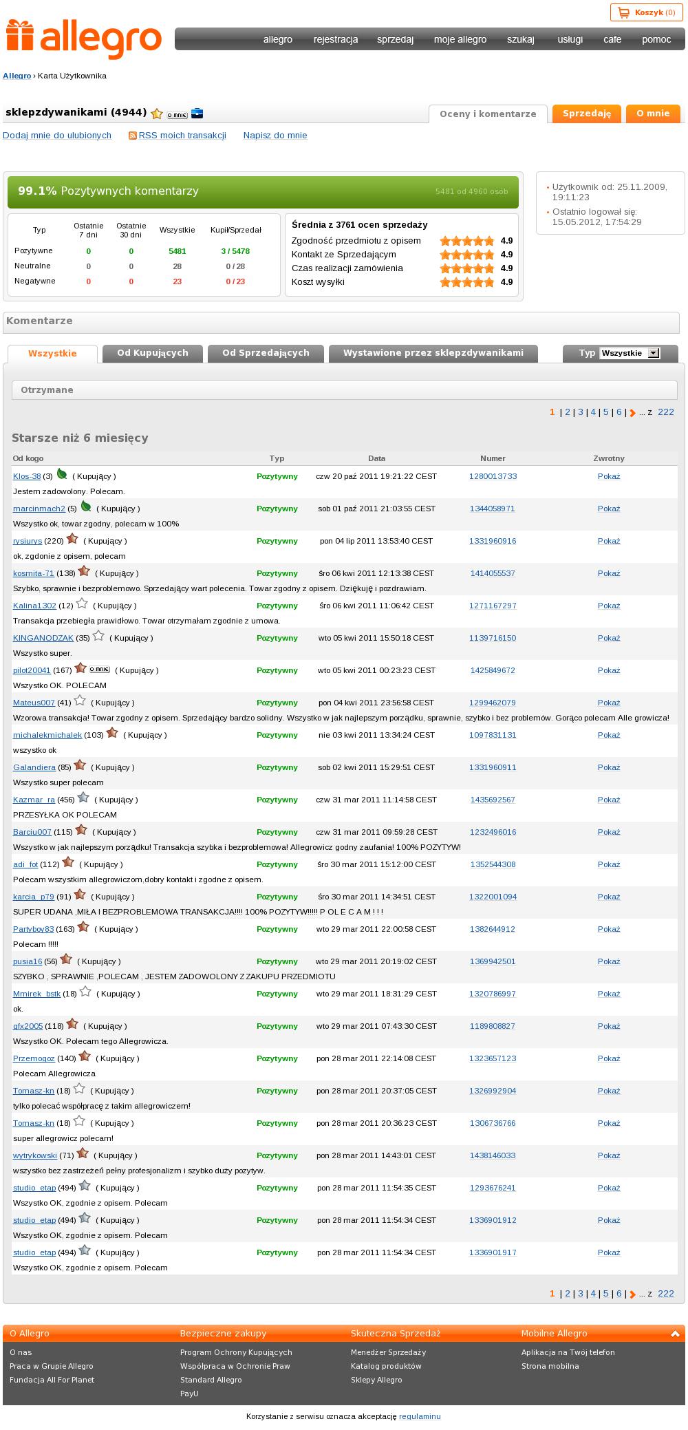
Task: Click 'Dodaj mnie do ulubionych' link
Action: (x=57, y=136)
